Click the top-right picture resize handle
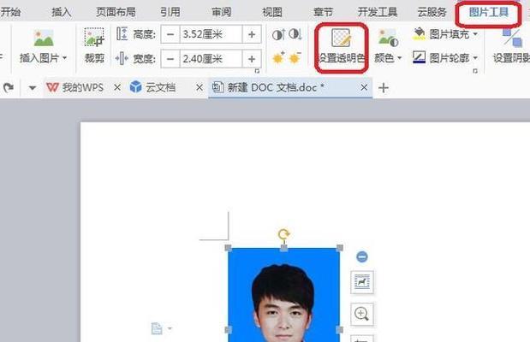 tap(340, 248)
